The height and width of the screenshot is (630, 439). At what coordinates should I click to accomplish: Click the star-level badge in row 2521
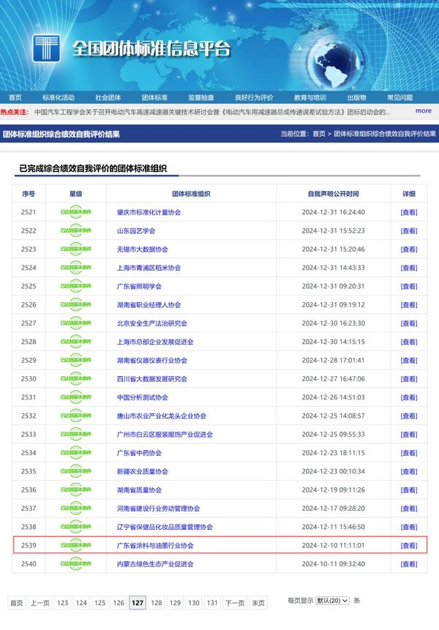(x=76, y=212)
